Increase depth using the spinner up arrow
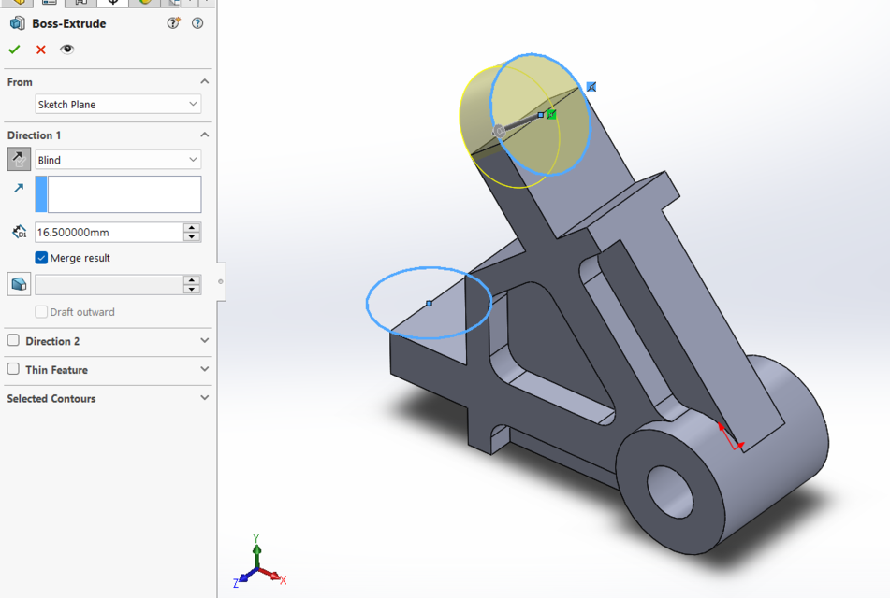This screenshot has height=598, width=890. (x=192, y=227)
